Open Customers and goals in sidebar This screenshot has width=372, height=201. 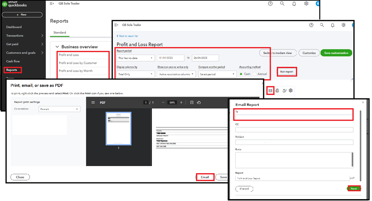[20, 52]
